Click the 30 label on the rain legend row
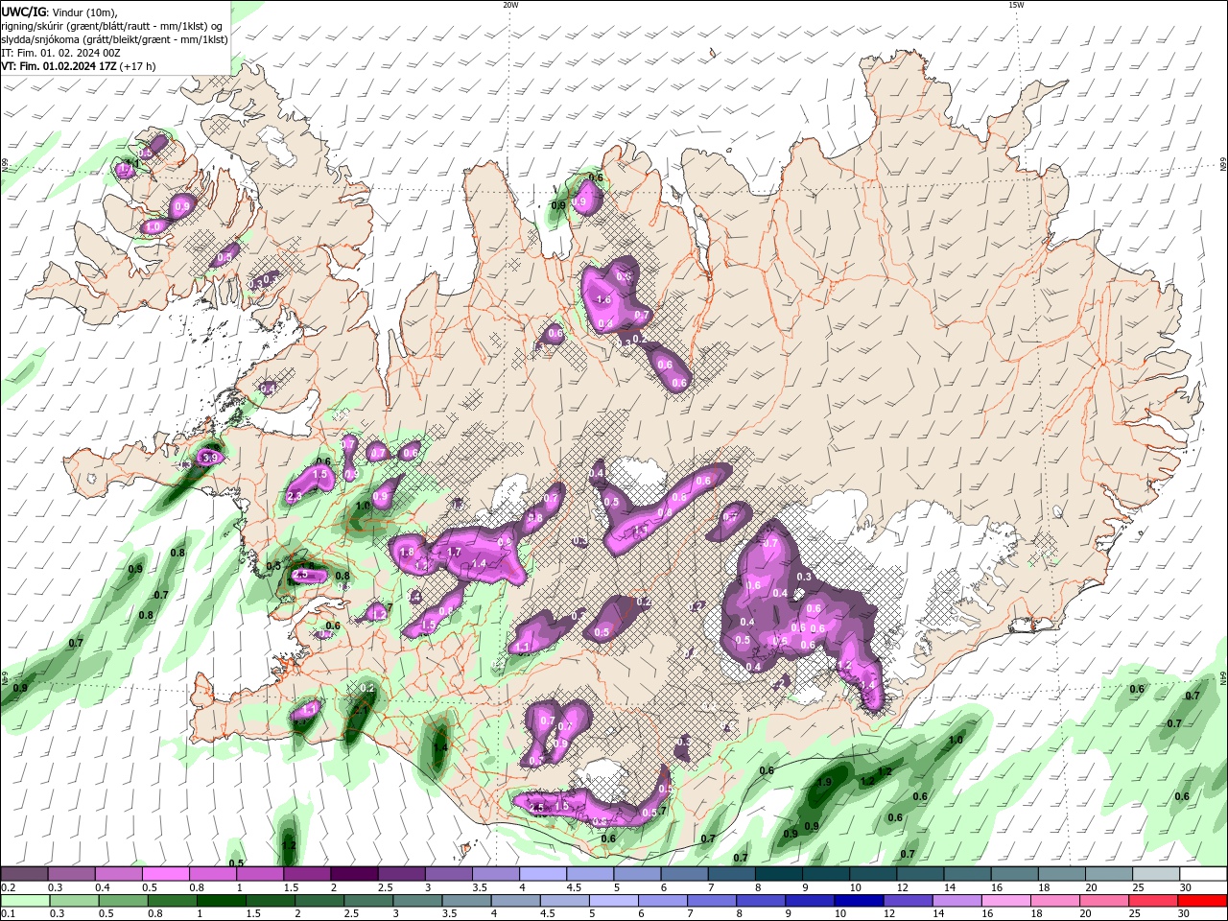Image resolution: width=1228 pixels, height=921 pixels. click(x=1183, y=914)
